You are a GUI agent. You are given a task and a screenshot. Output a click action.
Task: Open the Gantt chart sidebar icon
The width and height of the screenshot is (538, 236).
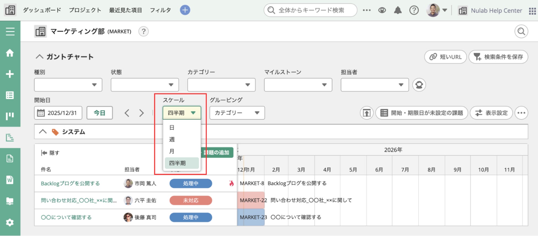point(10,138)
